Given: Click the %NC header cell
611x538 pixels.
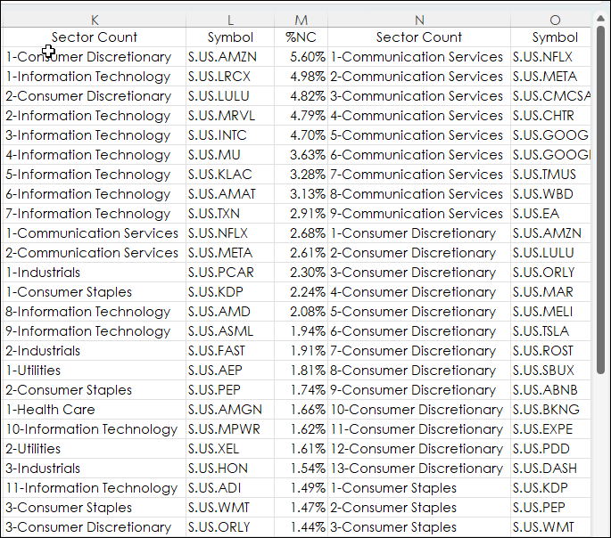Looking at the screenshot, I should point(301,37).
